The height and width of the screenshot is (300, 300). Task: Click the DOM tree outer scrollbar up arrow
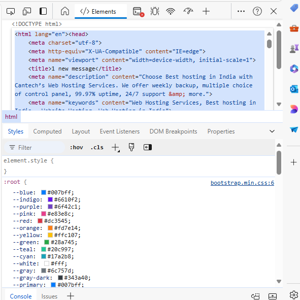click(x=279, y=25)
